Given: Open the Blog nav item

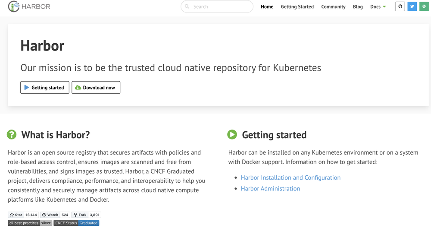Looking at the screenshot, I should coord(358,6).
